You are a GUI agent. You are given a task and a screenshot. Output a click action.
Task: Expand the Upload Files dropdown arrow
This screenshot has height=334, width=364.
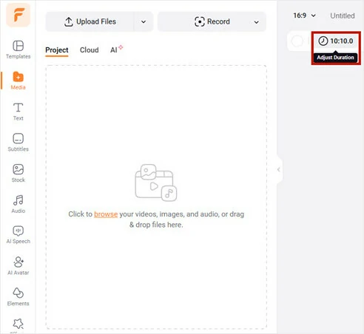(x=144, y=21)
